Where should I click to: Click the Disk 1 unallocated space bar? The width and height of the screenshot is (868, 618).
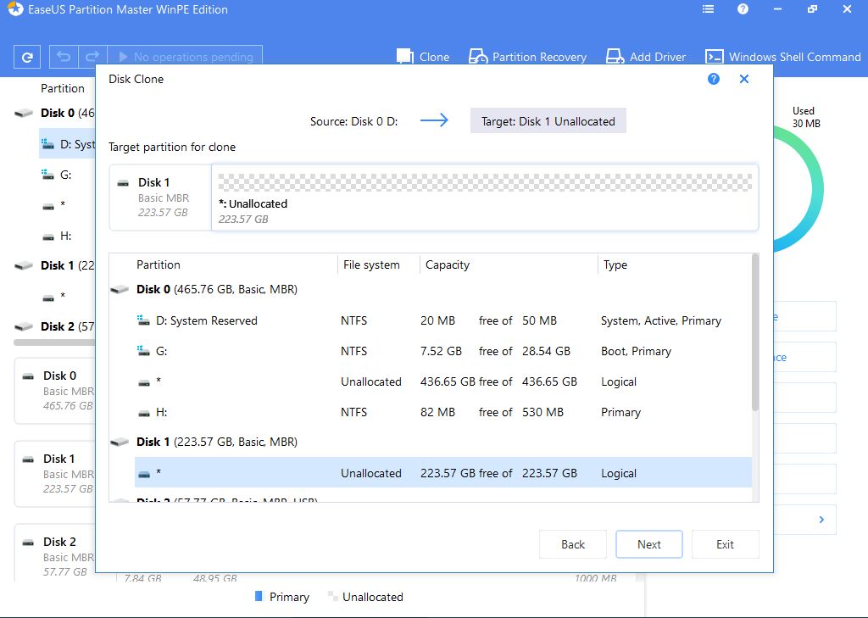pos(485,182)
